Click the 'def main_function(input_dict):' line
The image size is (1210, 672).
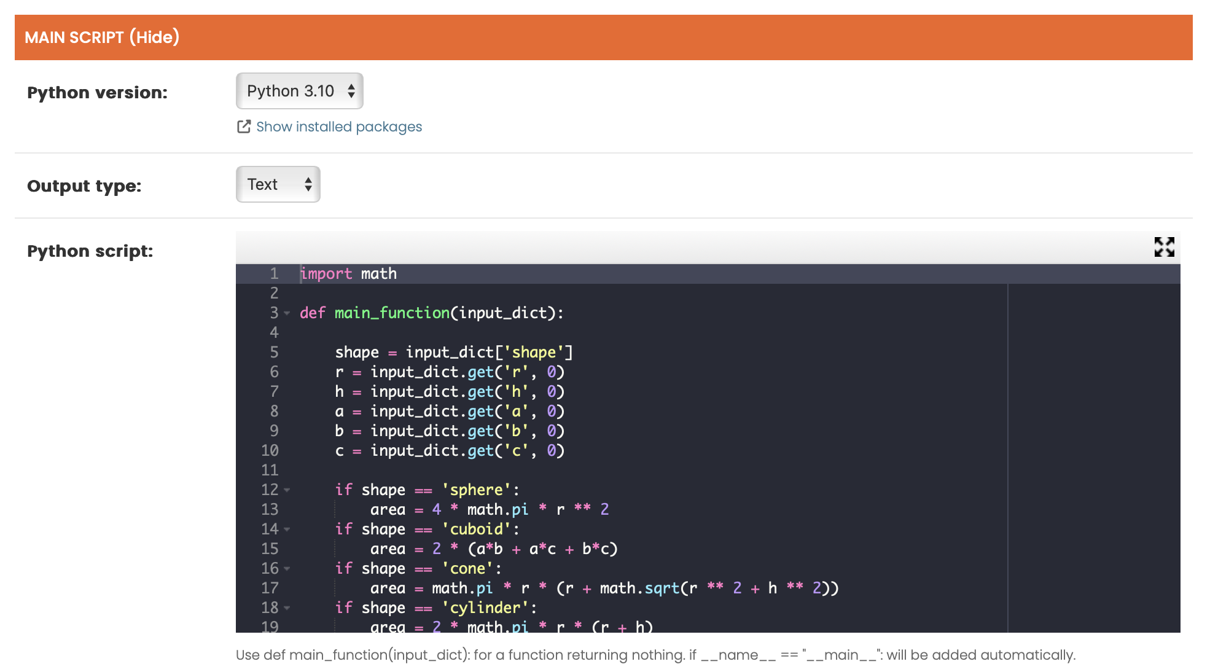click(x=432, y=313)
